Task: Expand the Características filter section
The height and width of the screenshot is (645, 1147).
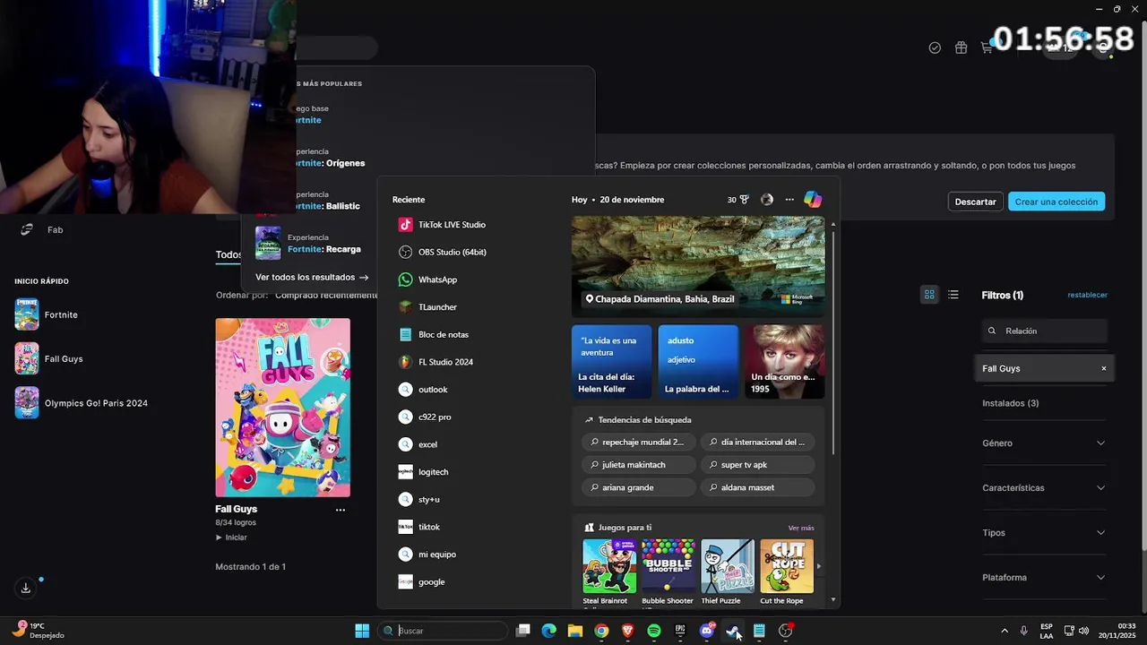Action: tap(1044, 488)
